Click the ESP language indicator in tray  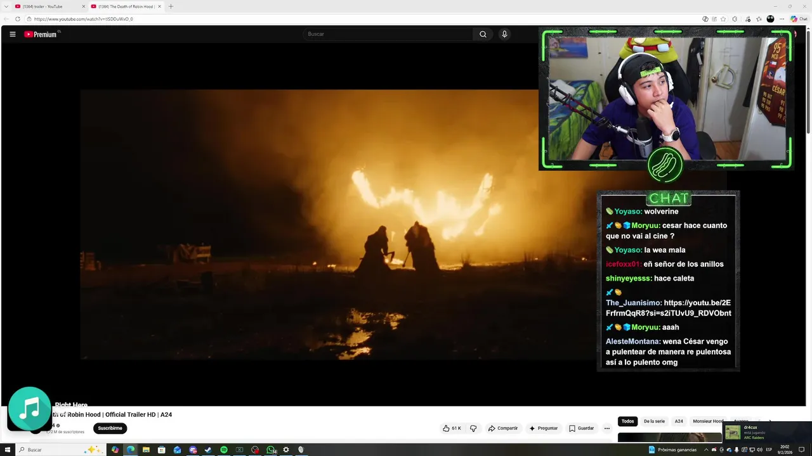point(769,450)
